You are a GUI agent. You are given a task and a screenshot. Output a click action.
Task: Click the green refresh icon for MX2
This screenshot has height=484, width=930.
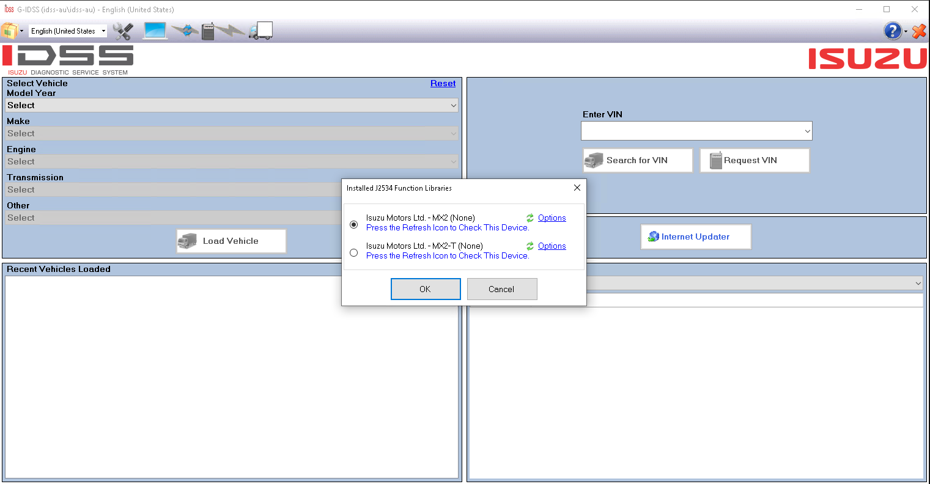[x=530, y=218]
